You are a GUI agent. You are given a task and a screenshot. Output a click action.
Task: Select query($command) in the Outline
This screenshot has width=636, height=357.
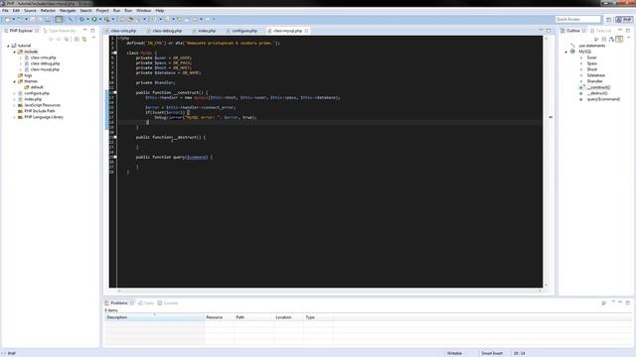coord(603,99)
